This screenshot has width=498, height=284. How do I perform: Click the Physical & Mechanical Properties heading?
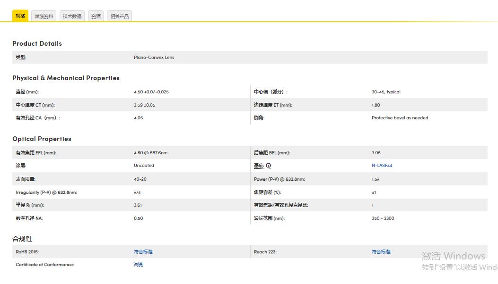coord(66,78)
